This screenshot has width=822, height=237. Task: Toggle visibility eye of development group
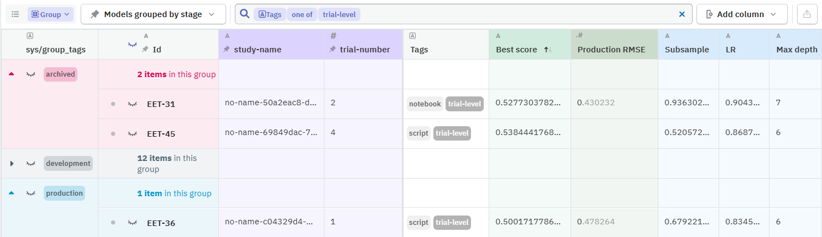tap(31, 163)
